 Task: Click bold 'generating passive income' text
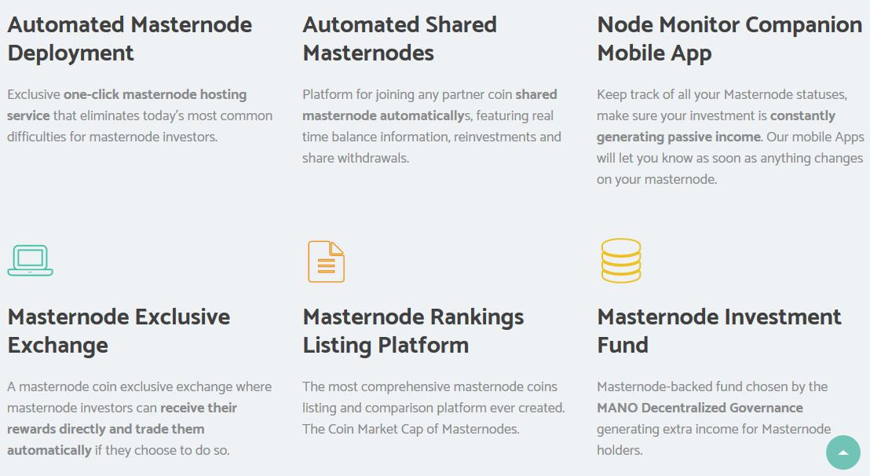coord(678,137)
